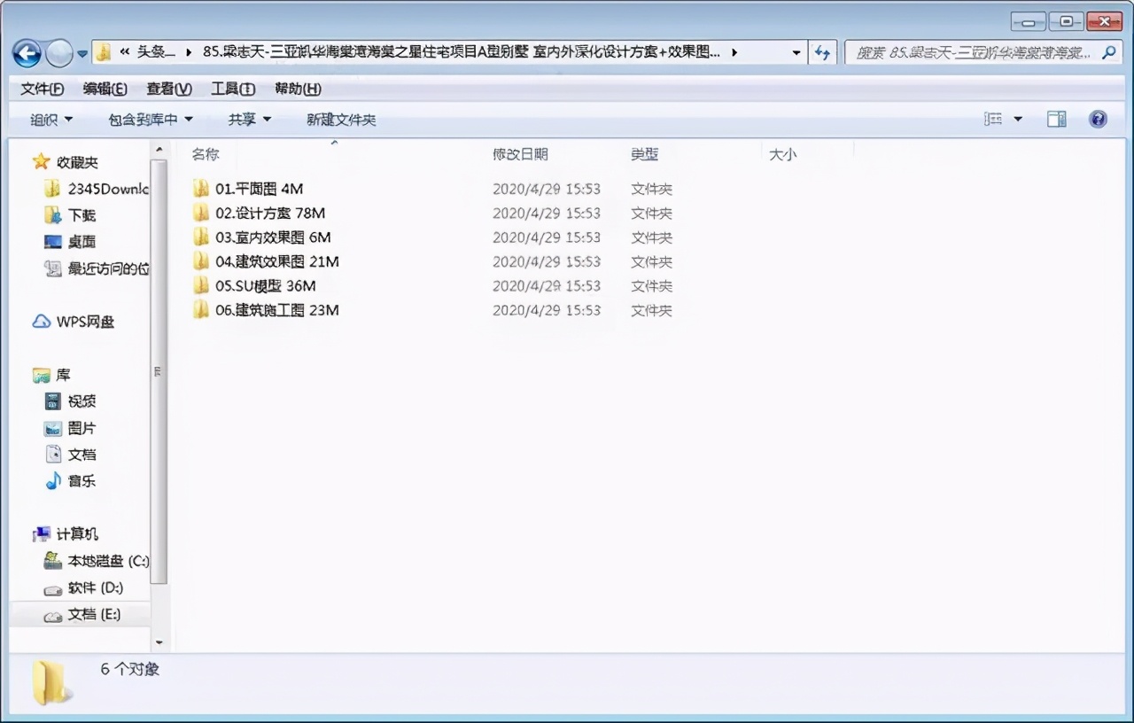The image size is (1134, 723).
Task: Click the refresh button in address bar
Action: 822,53
